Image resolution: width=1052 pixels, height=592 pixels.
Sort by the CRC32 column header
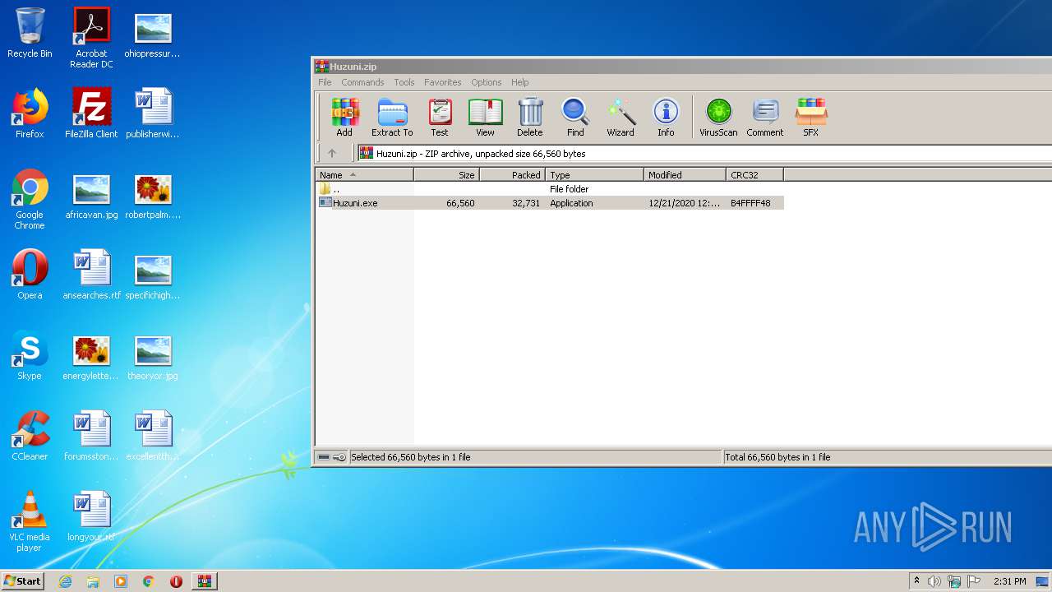[755, 175]
